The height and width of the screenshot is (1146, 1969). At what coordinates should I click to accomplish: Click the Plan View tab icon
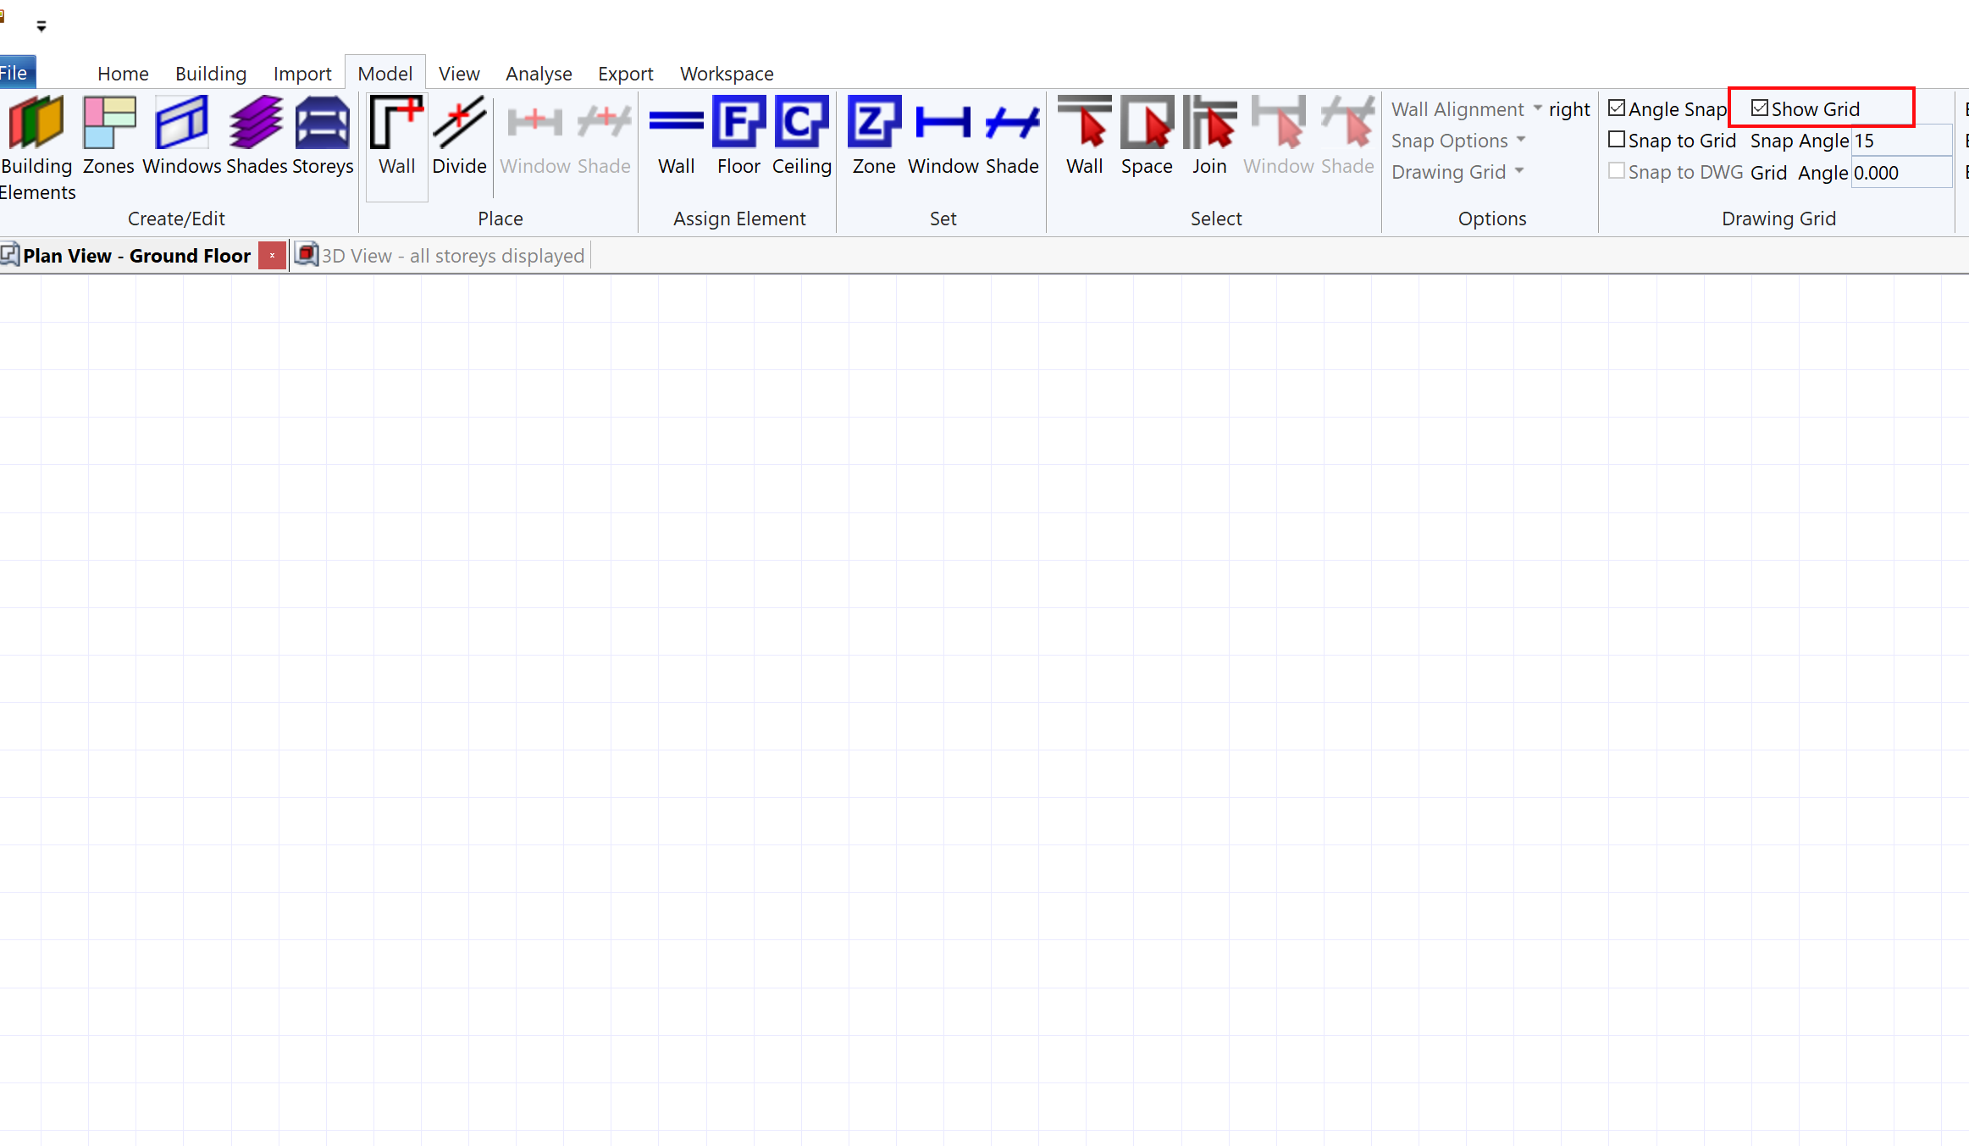click(10, 254)
